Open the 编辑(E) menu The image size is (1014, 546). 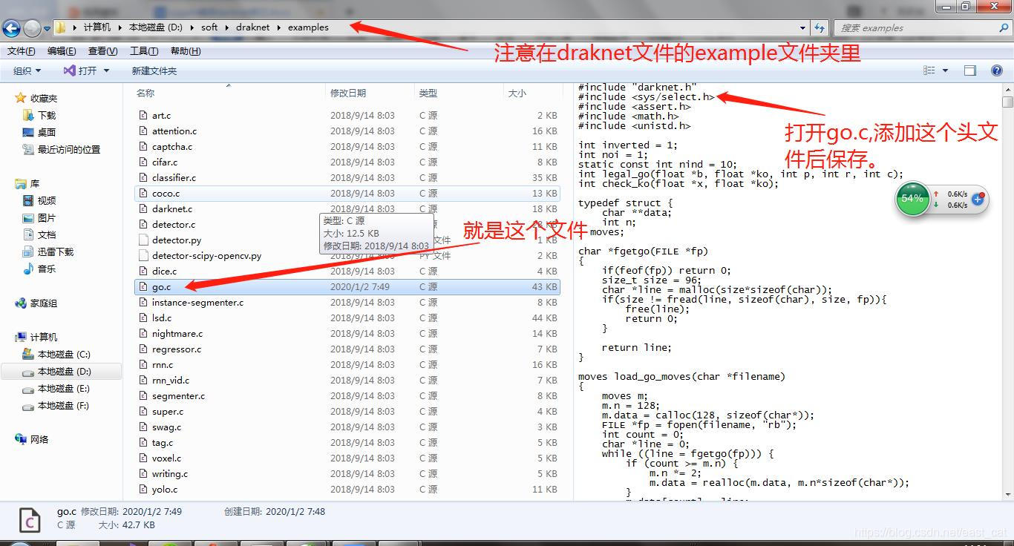(62, 51)
